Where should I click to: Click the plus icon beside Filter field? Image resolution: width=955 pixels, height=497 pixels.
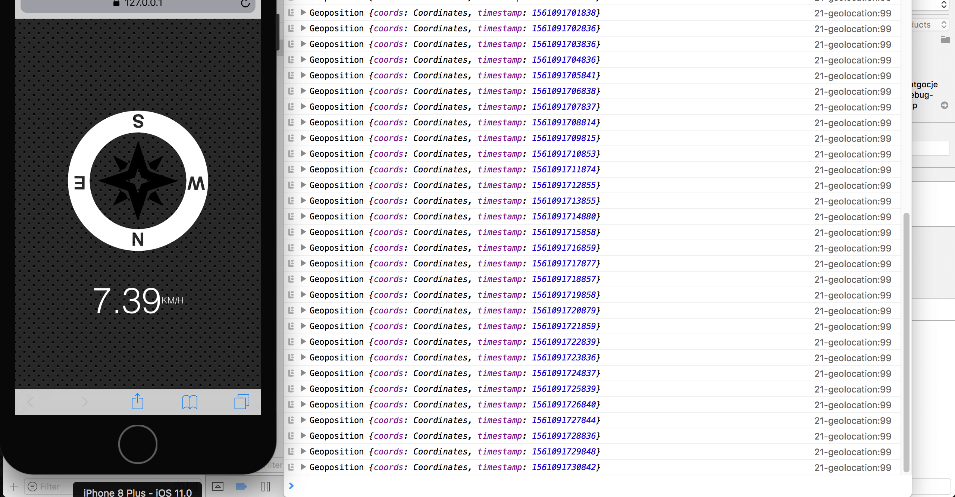click(x=14, y=487)
